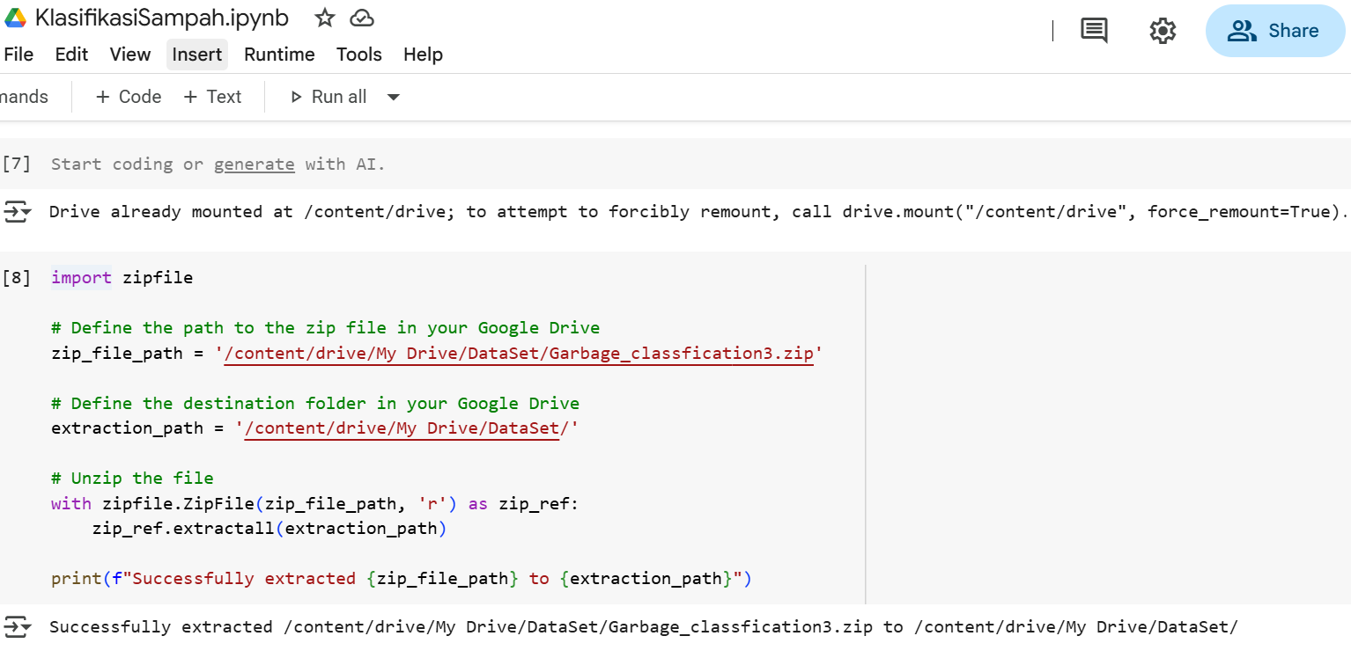Click the 'Define the destination folder' comment
The image size is (1351, 658).
pyautogui.click(x=315, y=404)
